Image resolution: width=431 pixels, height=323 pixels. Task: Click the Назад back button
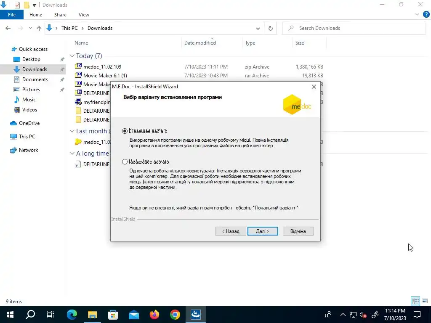pyautogui.click(x=231, y=231)
